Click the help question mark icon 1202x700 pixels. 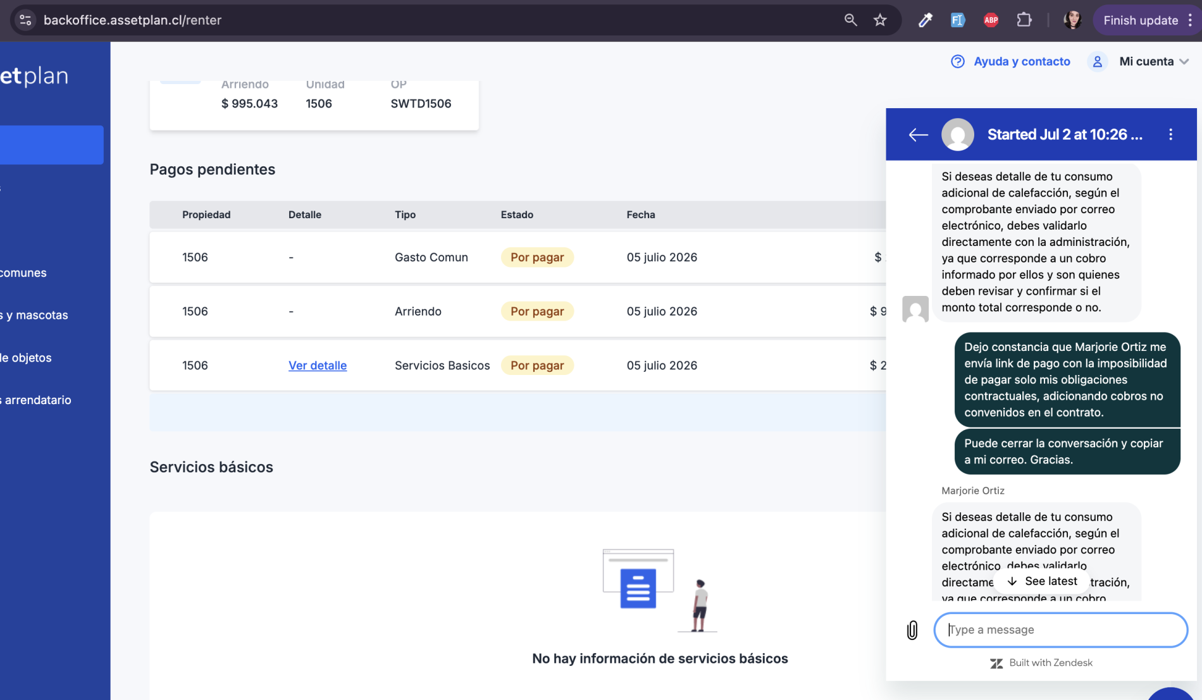click(x=958, y=61)
